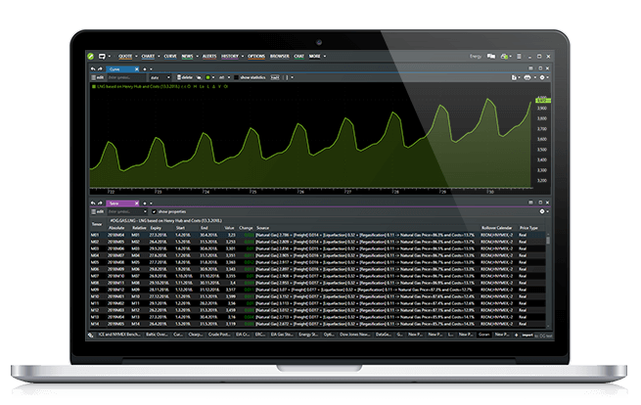Open the settings gear in the lower table panel
The image size is (641, 405).
coord(542,211)
